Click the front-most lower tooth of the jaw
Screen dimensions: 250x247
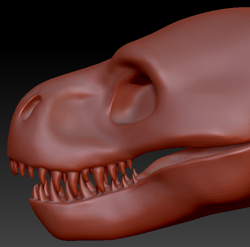35,192
